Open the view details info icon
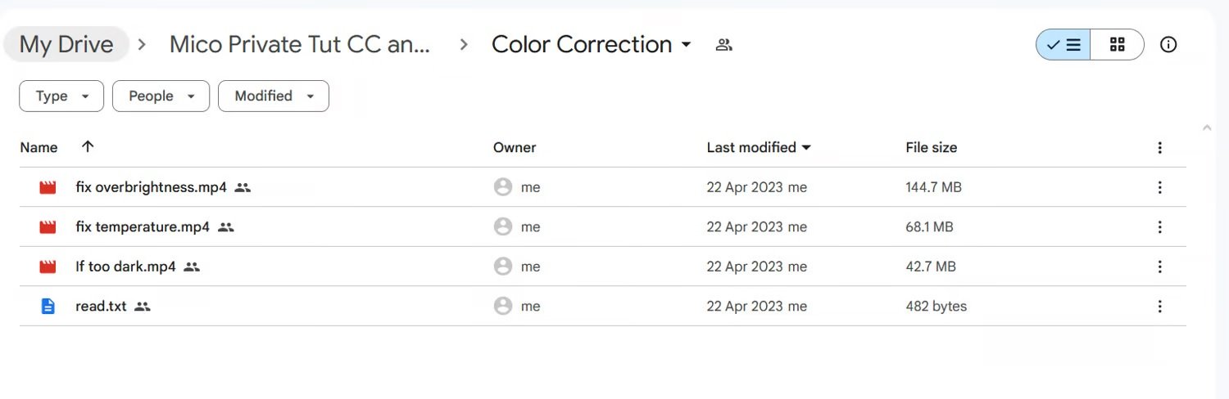Image resolution: width=1229 pixels, height=399 pixels. tap(1168, 45)
